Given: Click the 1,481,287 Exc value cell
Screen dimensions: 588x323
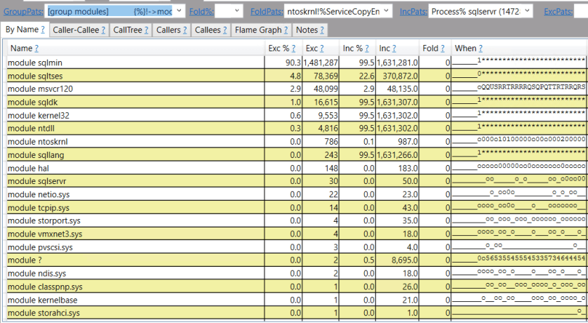Looking at the screenshot, I should click(x=320, y=62).
